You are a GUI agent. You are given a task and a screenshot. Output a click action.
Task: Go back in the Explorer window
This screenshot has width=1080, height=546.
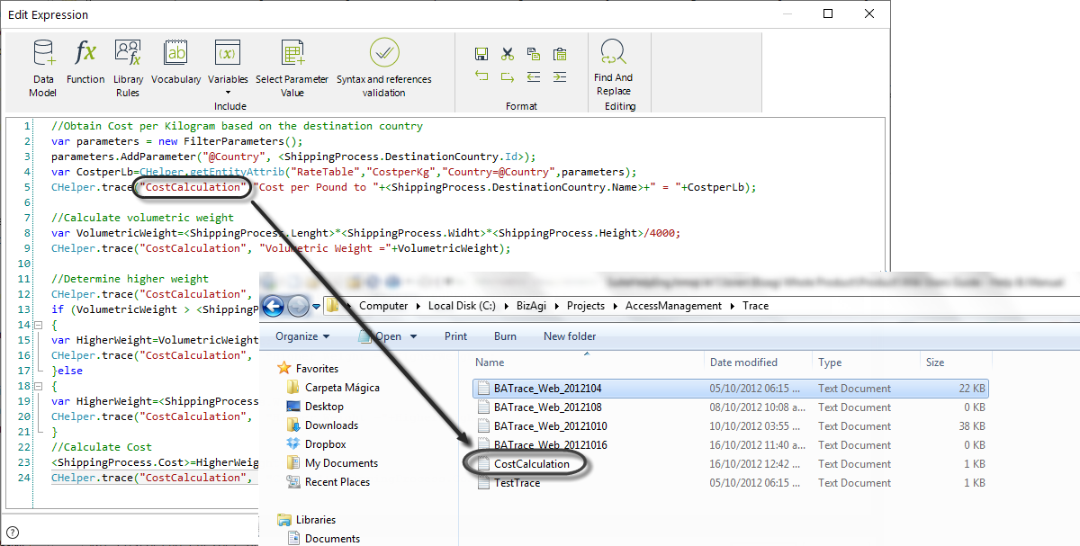(x=274, y=306)
